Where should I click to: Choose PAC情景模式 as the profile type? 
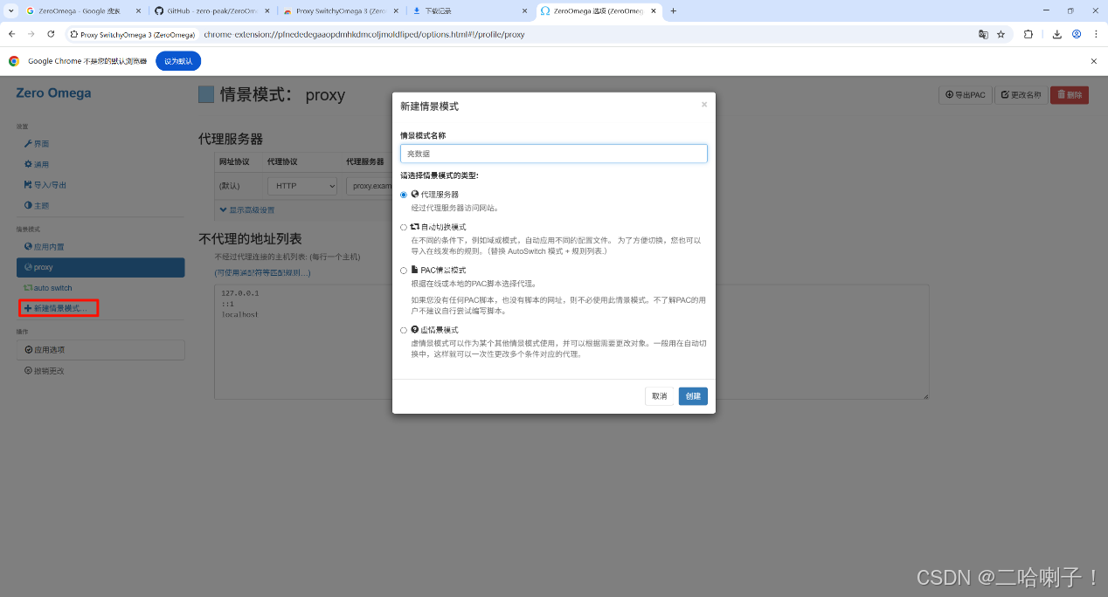pyautogui.click(x=404, y=270)
